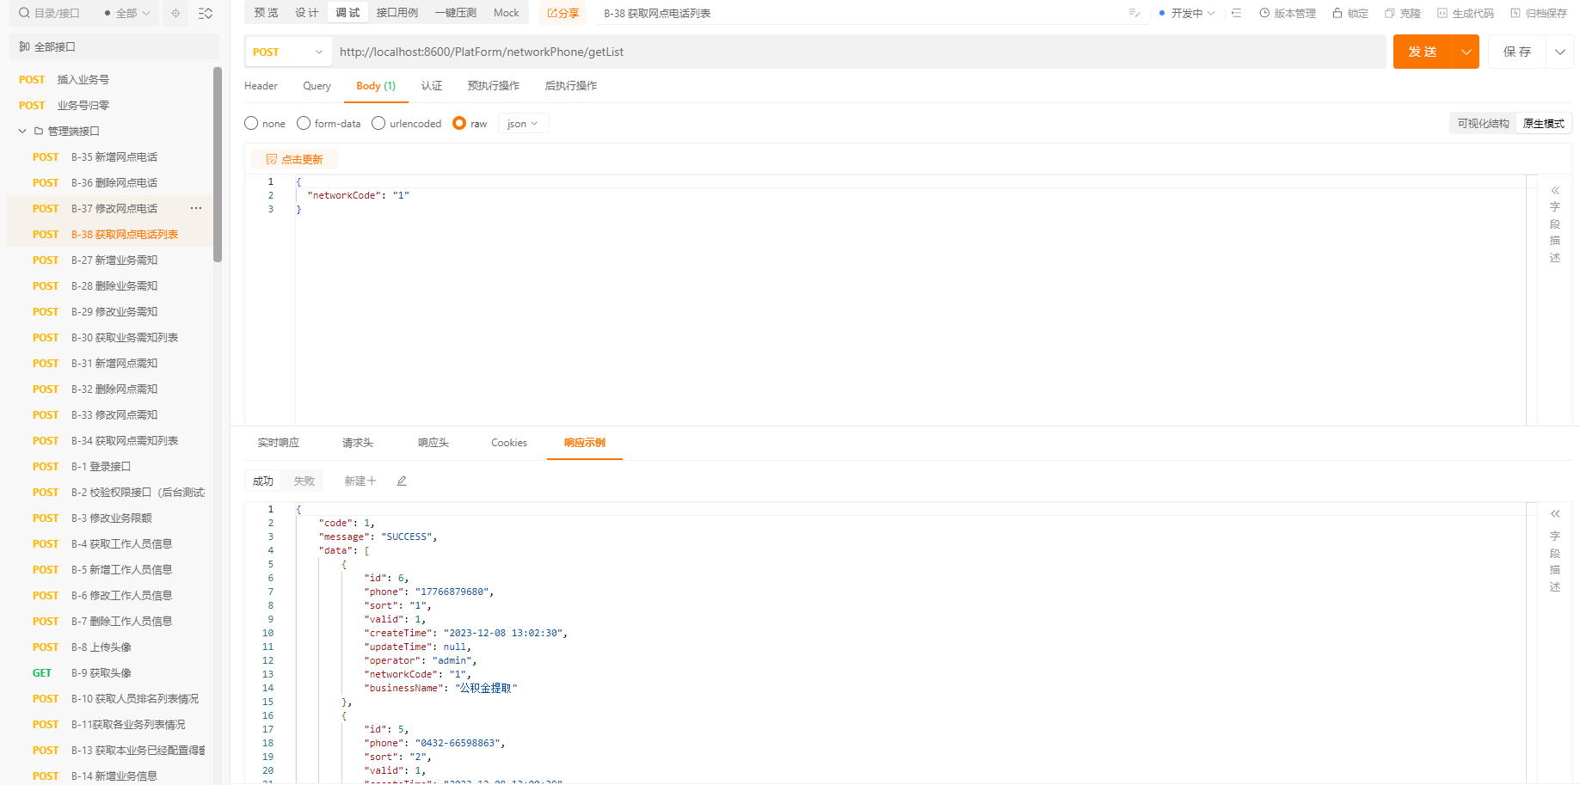Image resolution: width=1580 pixels, height=785 pixels.
Task: Open the POST request method dropdown
Action: pyautogui.click(x=288, y=52)
